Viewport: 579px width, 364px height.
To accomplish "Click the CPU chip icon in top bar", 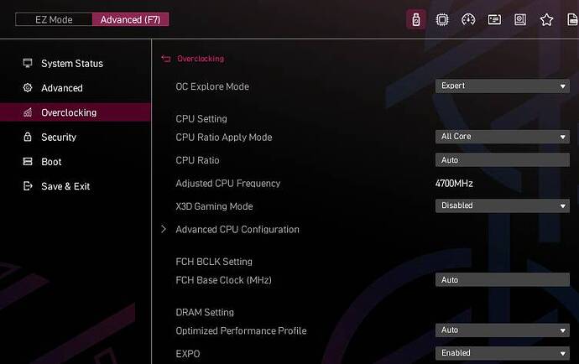I will click(x=442, y=19).
